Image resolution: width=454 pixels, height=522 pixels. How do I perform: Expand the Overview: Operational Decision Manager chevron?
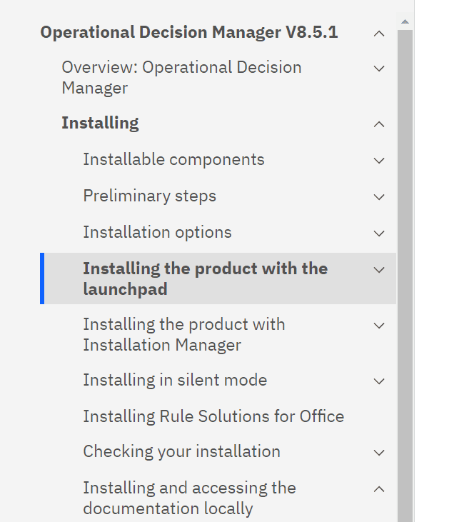[379, 69]
